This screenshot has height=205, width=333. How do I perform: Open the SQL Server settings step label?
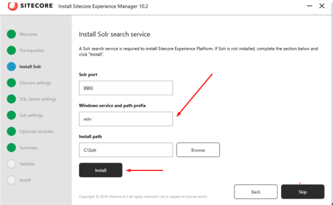(x=38, y=99)
